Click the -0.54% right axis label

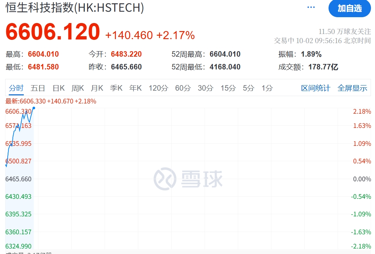[361, 197]
